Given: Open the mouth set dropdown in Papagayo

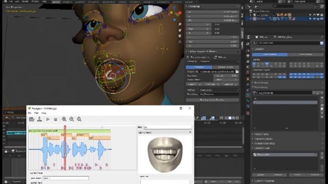Looking at the screenshot, I should point(165,132).
